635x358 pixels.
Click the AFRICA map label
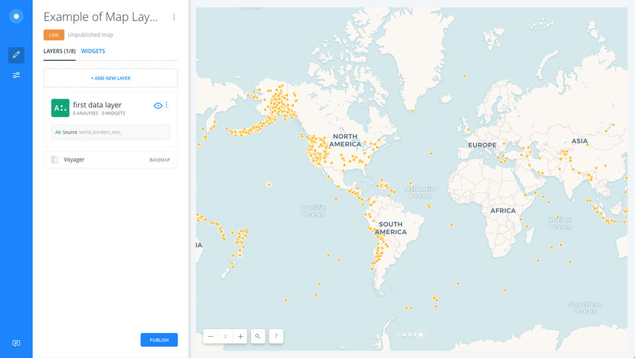point(503,210)
